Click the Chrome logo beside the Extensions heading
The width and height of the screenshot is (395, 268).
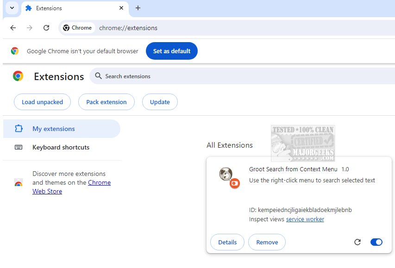(x=18, y=76)
